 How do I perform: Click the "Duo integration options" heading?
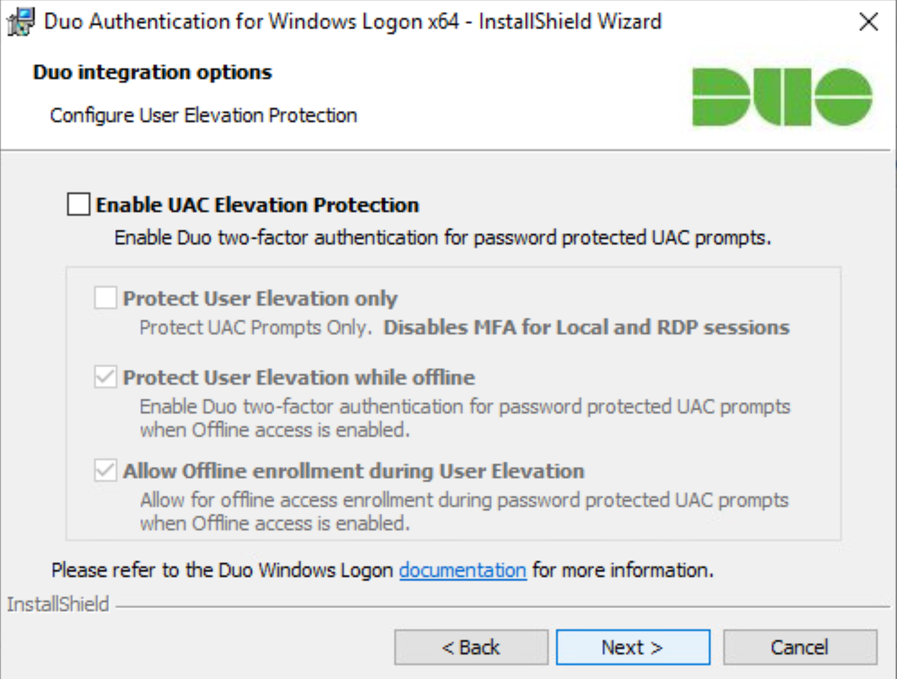click(152, 73)
